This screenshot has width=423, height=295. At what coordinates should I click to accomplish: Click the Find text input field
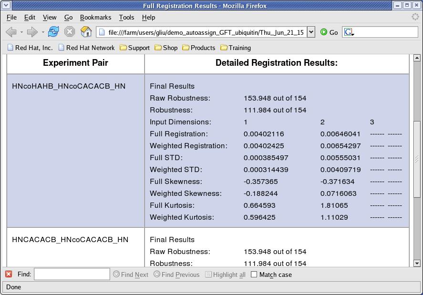[72, 274]
